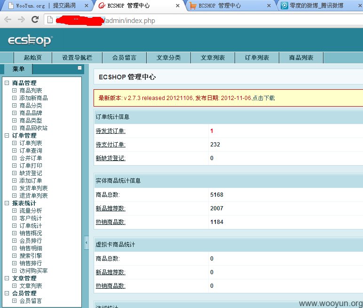363x308 pixels.
Task: Click 点击下载 in the version notice
Action: [x=263, y=98]
